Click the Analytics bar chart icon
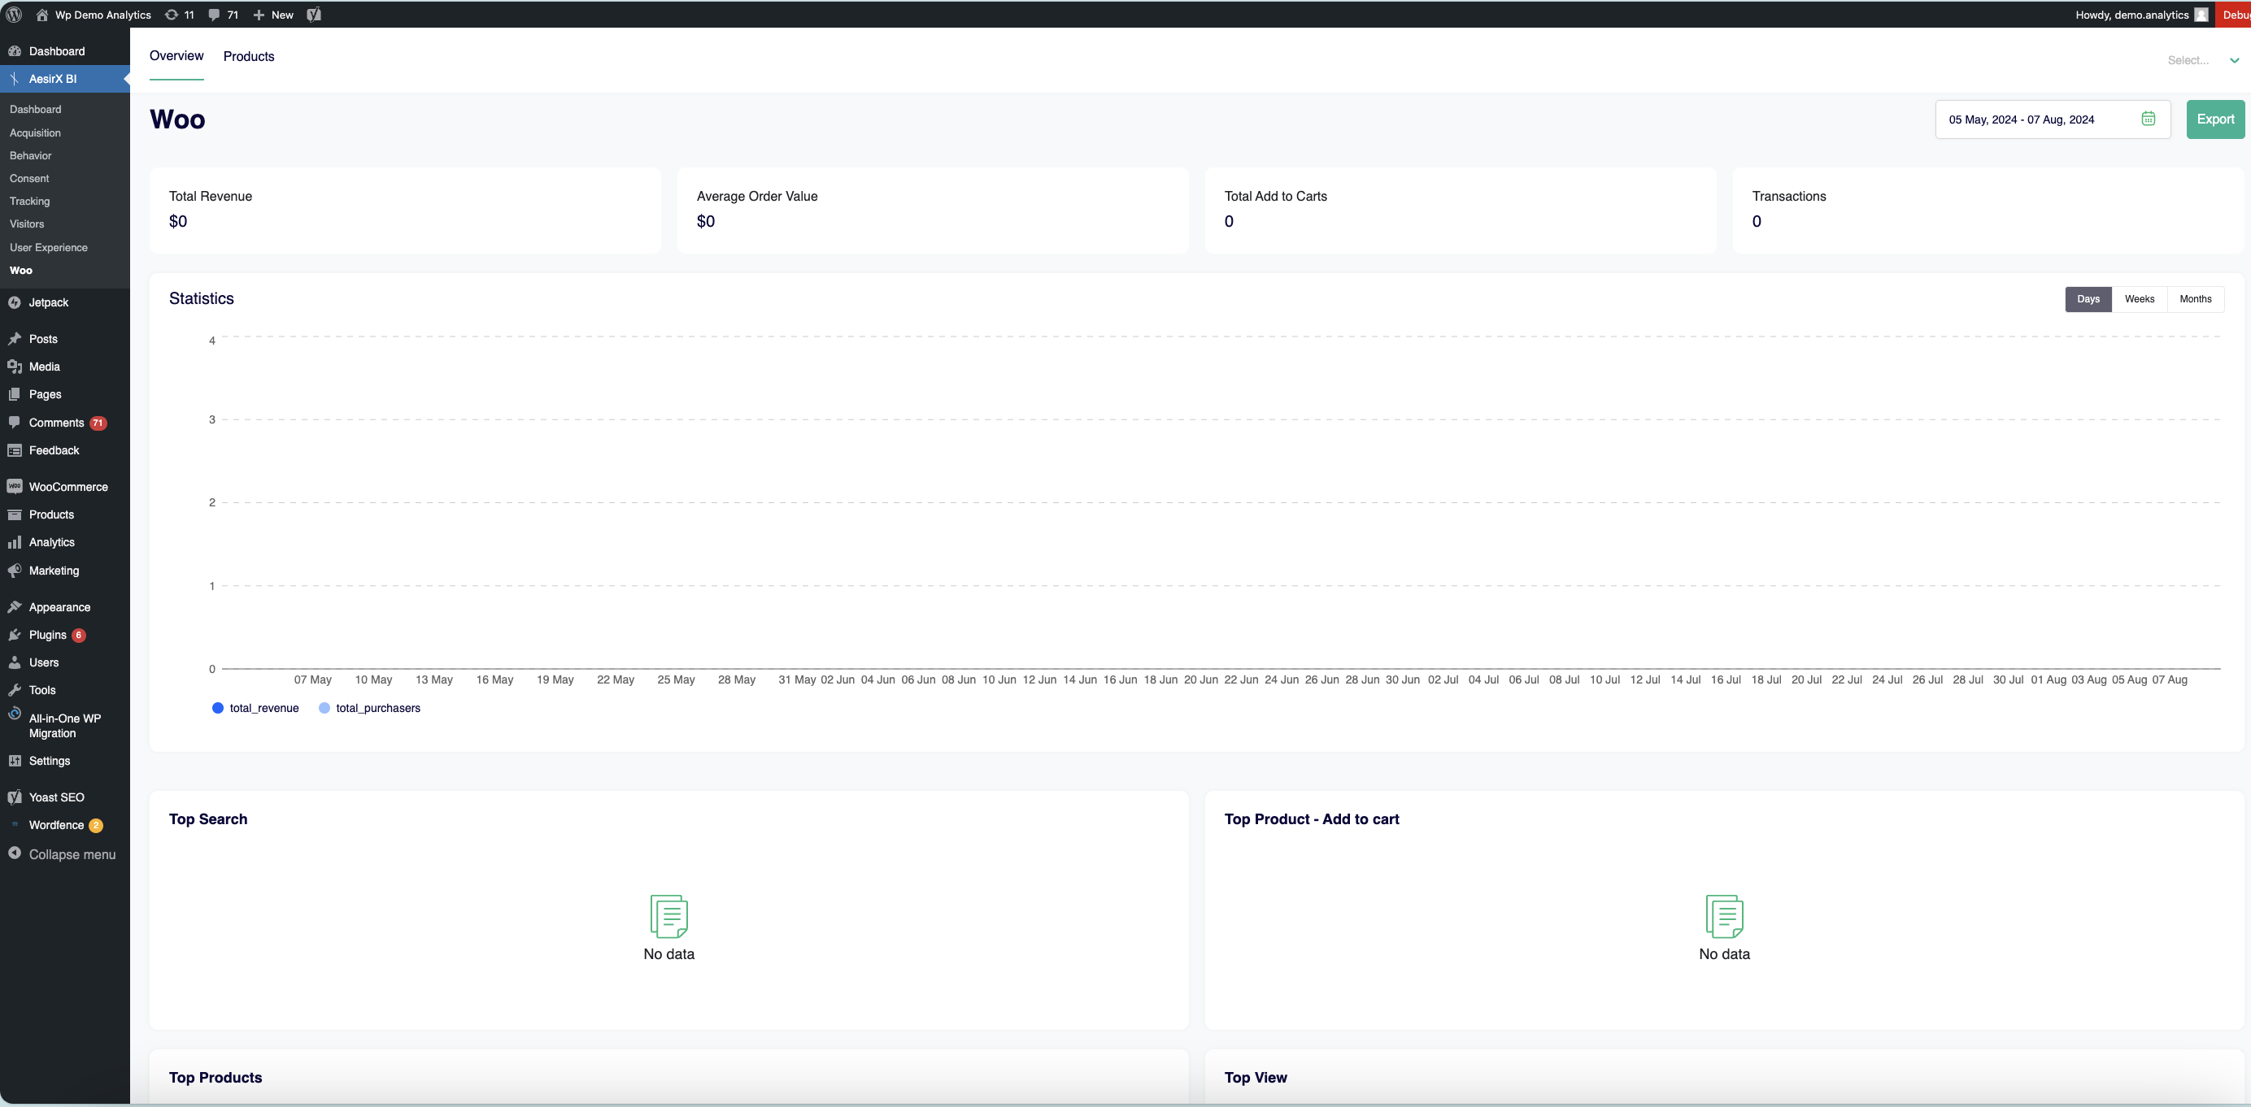Image resolution: width=2251 pixels, height=1107 pixels. (15, 542)
